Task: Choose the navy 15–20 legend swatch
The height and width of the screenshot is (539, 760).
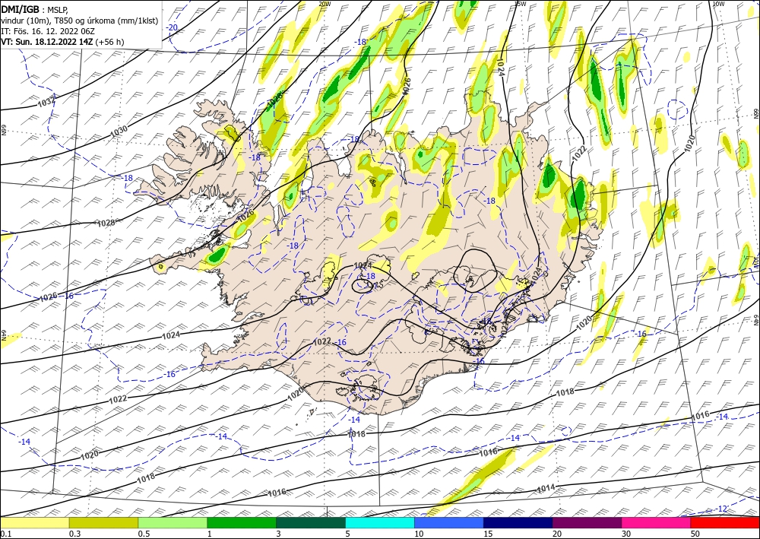Action: click(x=518, y=522)
